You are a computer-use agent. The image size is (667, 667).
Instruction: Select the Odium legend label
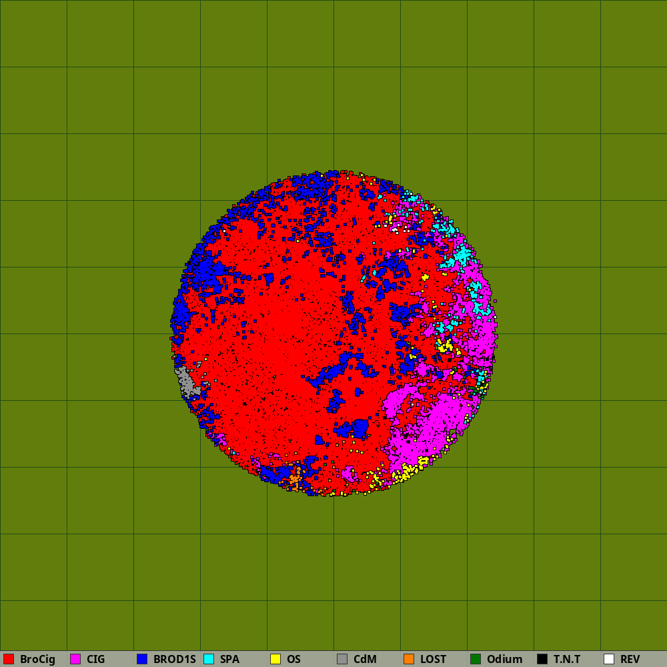pyautogui.click(x=504, y=660)
